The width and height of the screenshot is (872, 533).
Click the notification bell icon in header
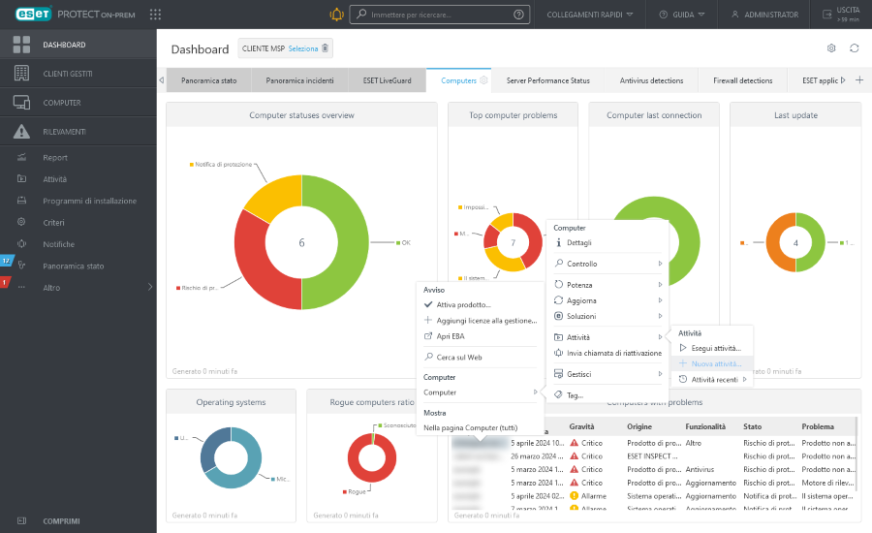tap(336, 15)
